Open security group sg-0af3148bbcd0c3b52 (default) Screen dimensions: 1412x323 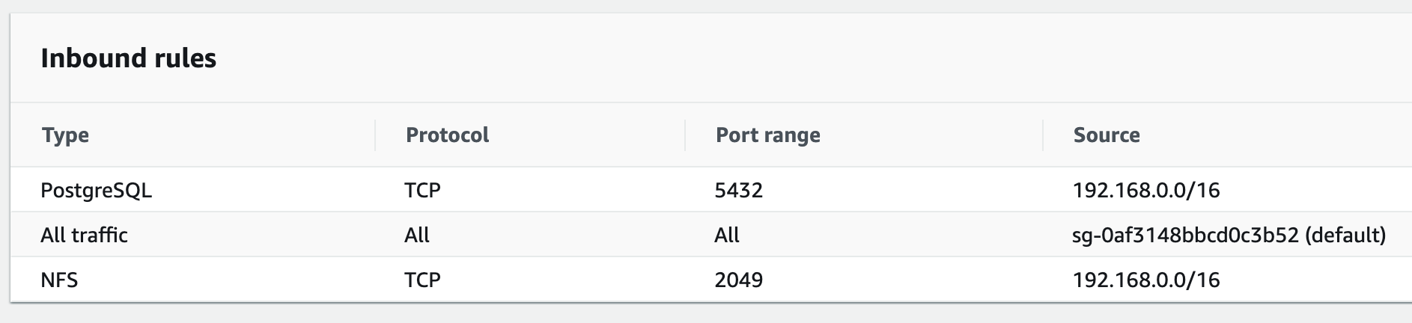pyautogui.click(x=1229, y=236)
